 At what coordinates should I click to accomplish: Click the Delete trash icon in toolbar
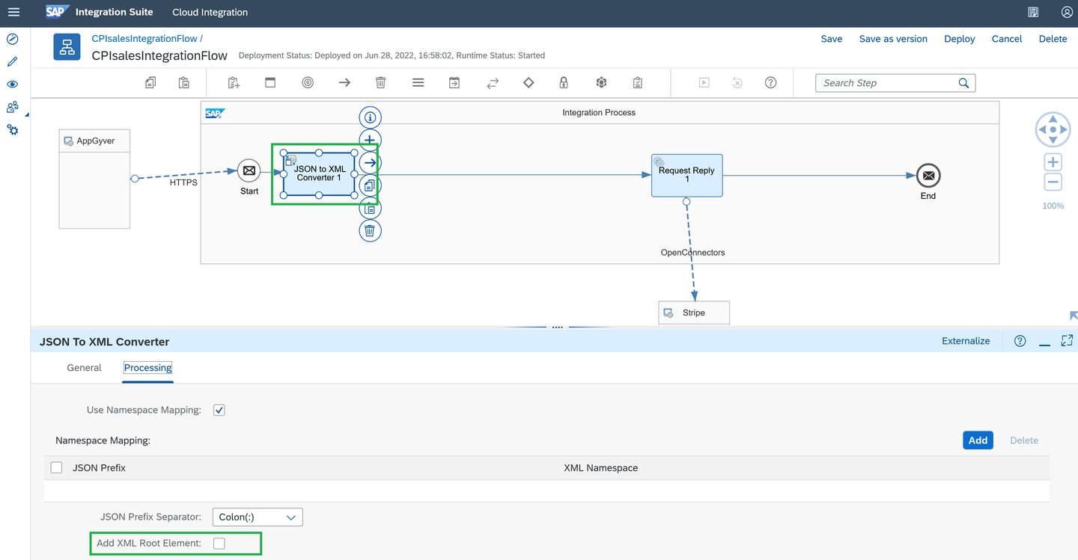coord(380,83)
